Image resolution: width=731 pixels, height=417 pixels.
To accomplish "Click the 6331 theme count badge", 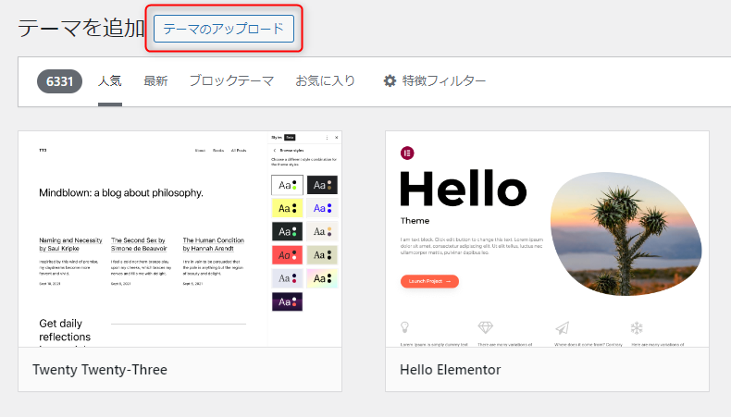I will 61,81.
